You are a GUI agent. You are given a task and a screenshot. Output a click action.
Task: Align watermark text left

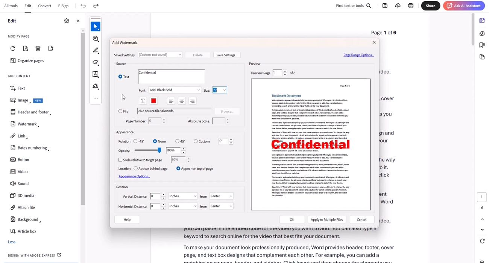click(x=171, y=101)
